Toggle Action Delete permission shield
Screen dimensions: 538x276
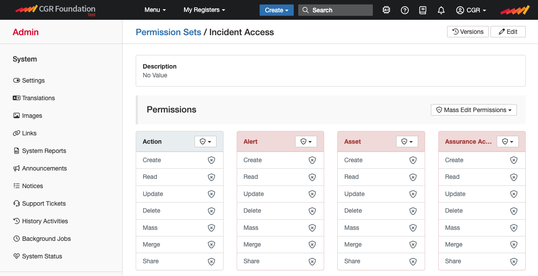pyautogui.click(x=211, y=211)
